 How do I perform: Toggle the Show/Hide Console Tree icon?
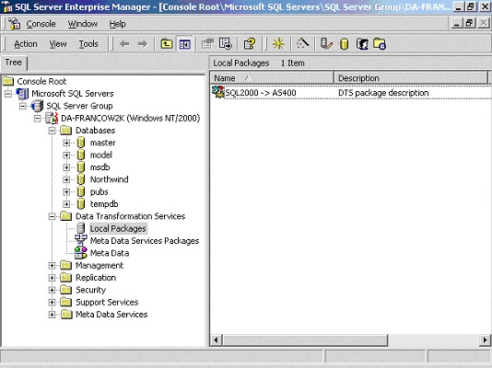click(x=184, y=44)
